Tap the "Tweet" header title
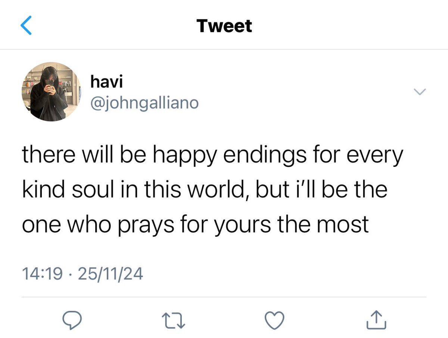Image resolution: width=448 pixels, height=338 pixels. 224,26
